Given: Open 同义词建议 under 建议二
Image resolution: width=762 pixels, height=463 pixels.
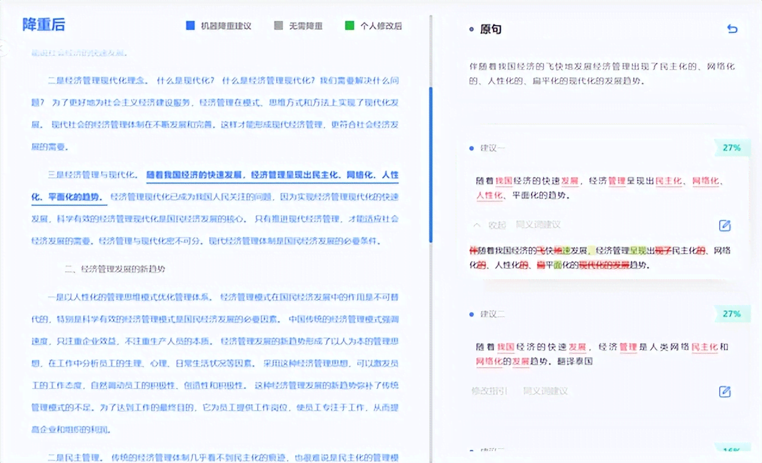Looking at the screenshot, I should click(545, 391).
